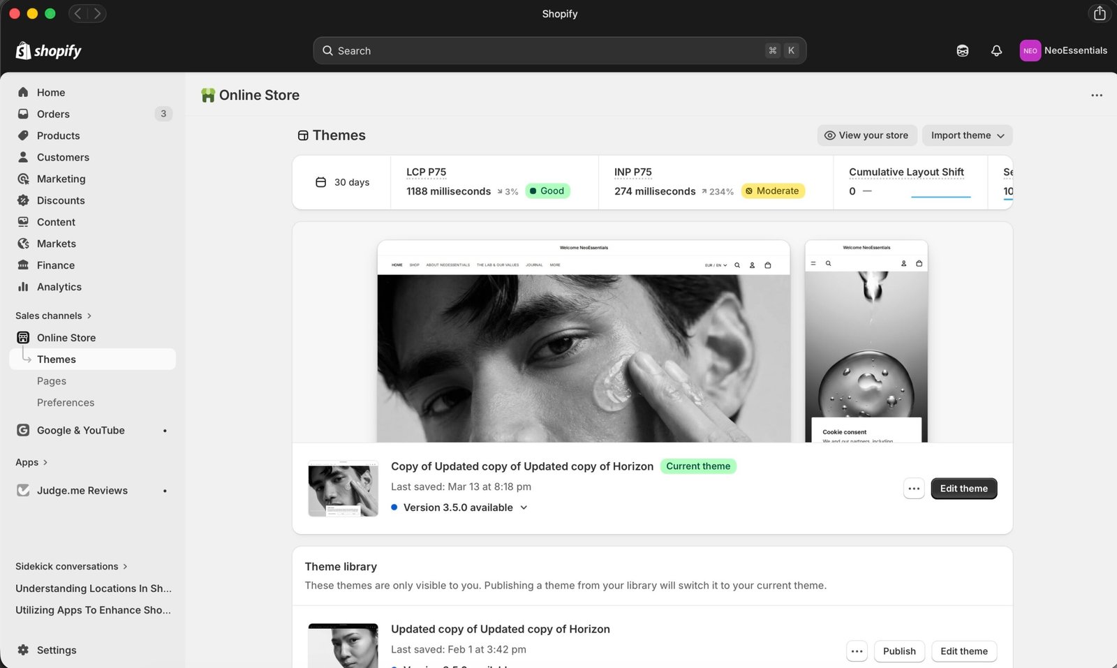This screenshot has height=668, width=1117.
Task: Click the Shopify logo in header
Action: click(49, 51)
